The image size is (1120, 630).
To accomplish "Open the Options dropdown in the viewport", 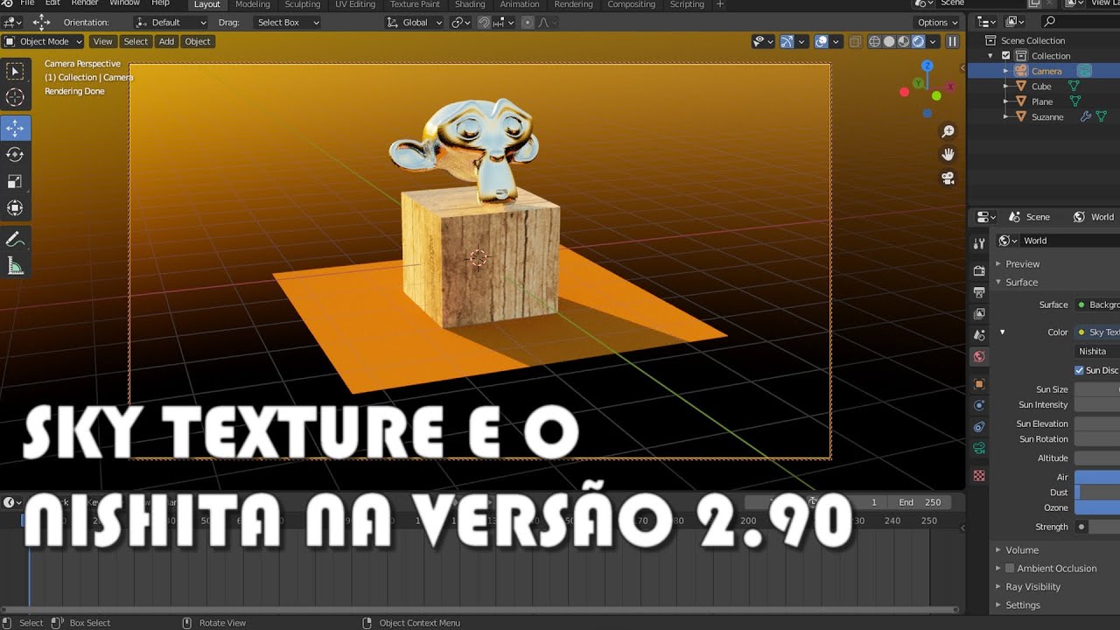I will (937, 22).
